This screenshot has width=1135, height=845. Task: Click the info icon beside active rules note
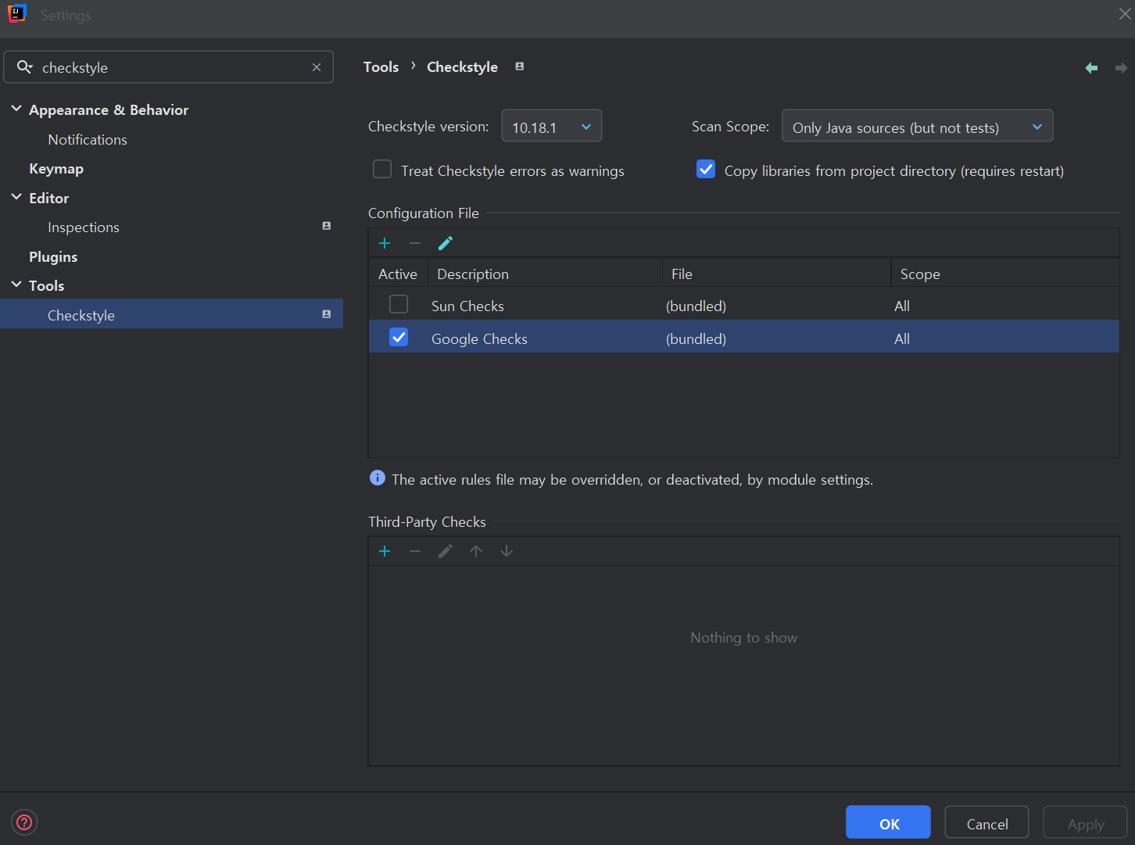click(x=378, y=478)
